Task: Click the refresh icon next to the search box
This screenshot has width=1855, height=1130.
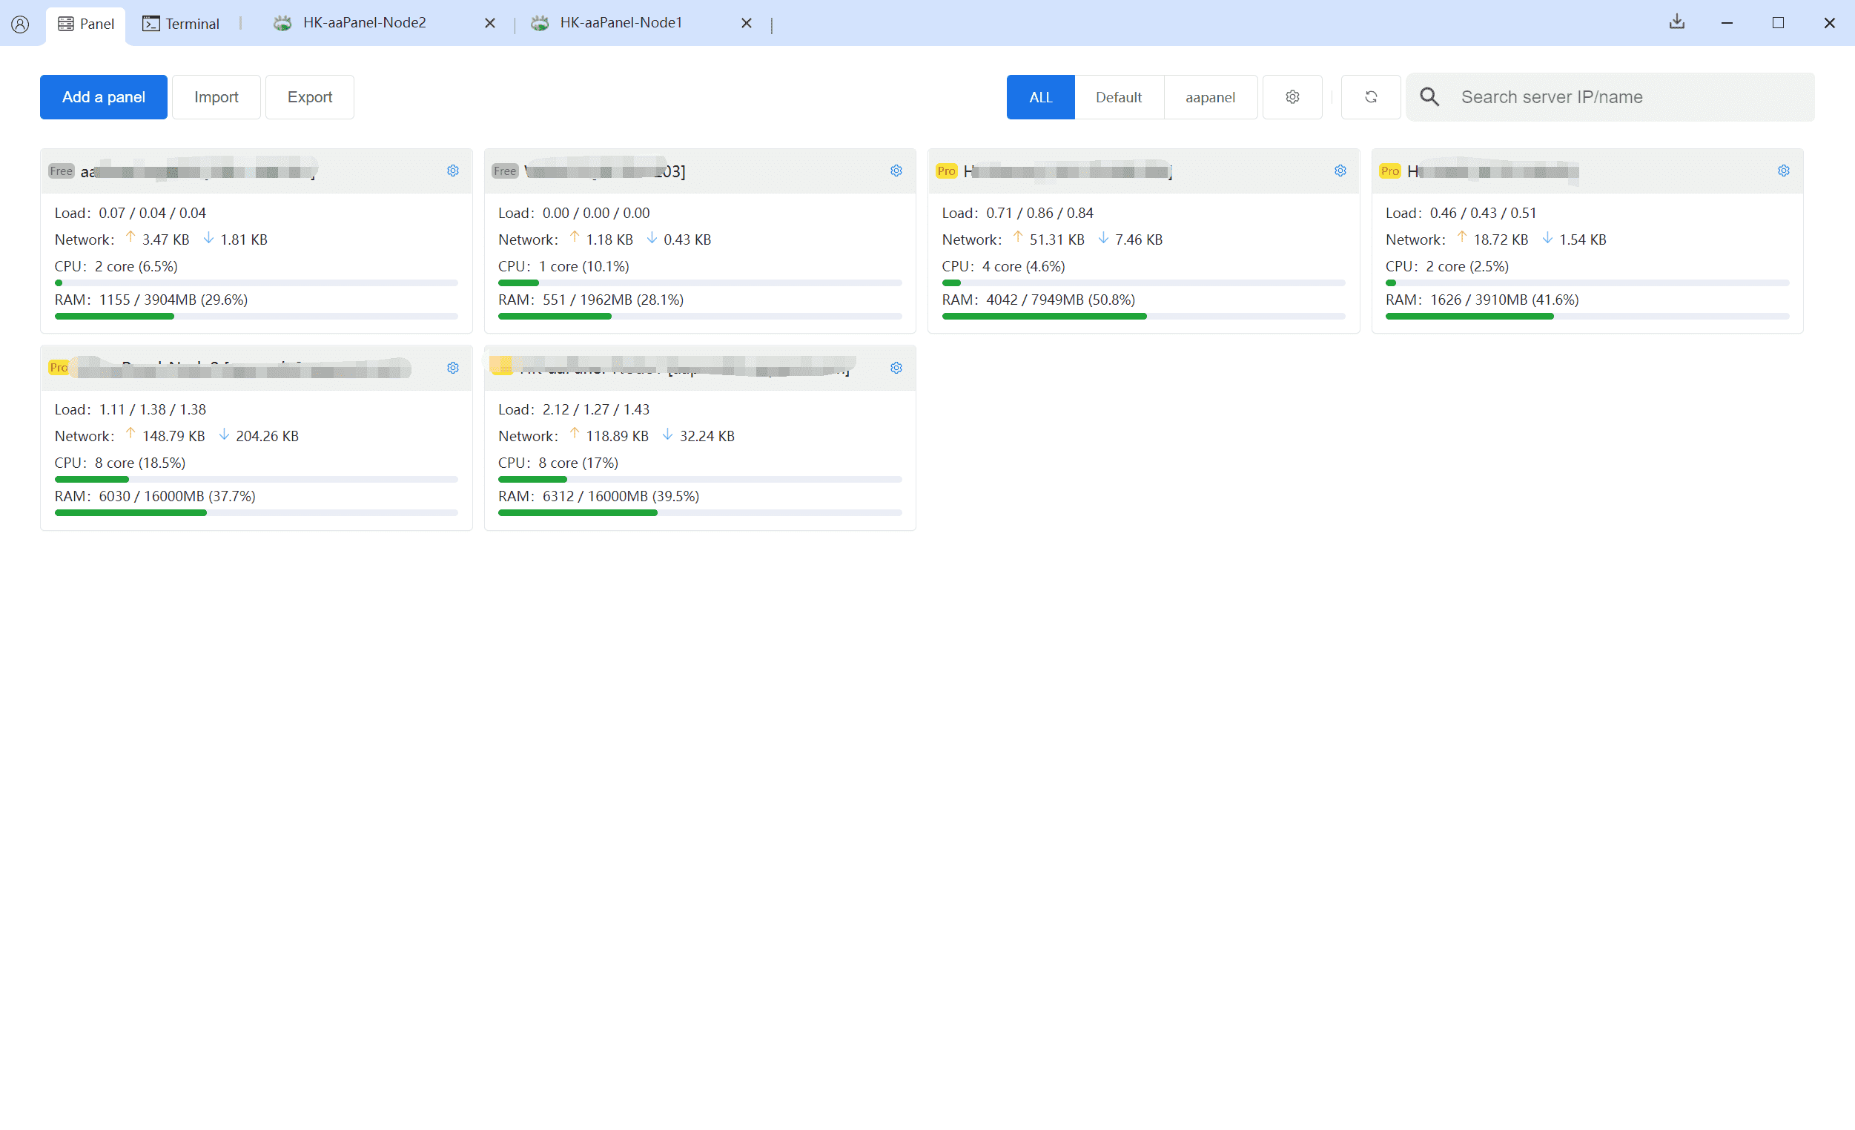Action: pos(1370,97)
